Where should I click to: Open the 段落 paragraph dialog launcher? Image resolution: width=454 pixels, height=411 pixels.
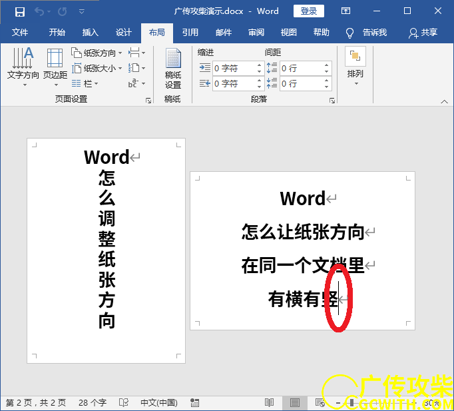tap(332, 100)
